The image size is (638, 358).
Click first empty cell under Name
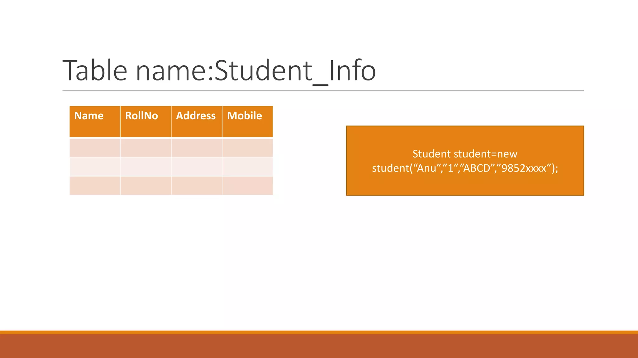click(95, 148)
